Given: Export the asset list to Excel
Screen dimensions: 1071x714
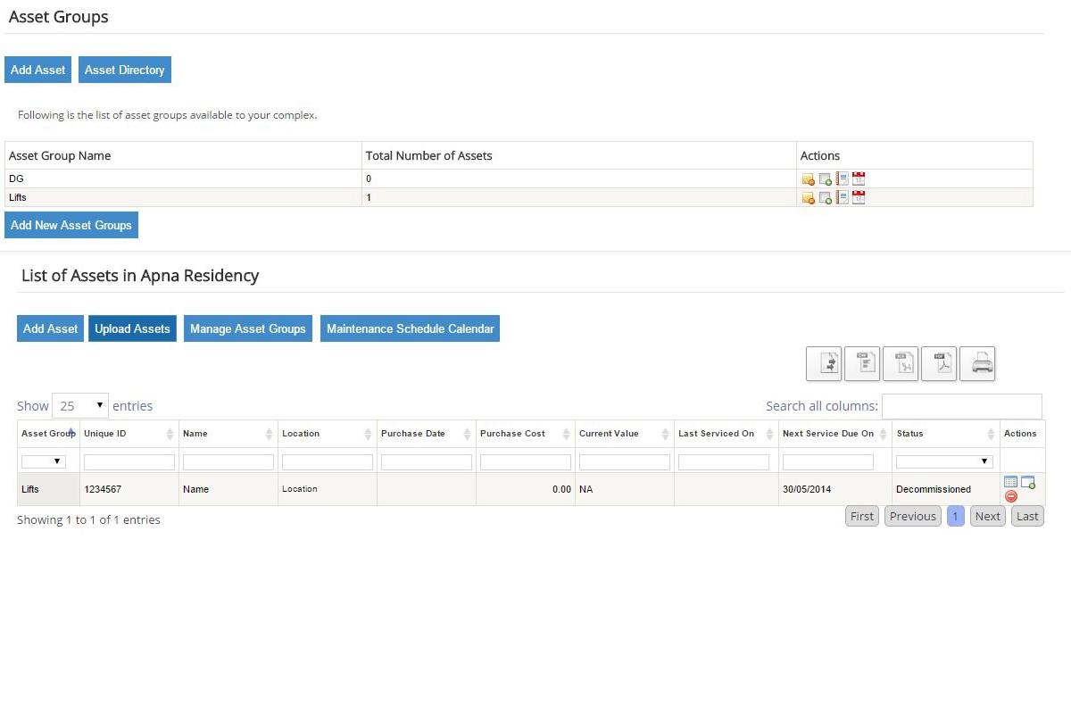Looking at the screenshot, I should (901, 363).
